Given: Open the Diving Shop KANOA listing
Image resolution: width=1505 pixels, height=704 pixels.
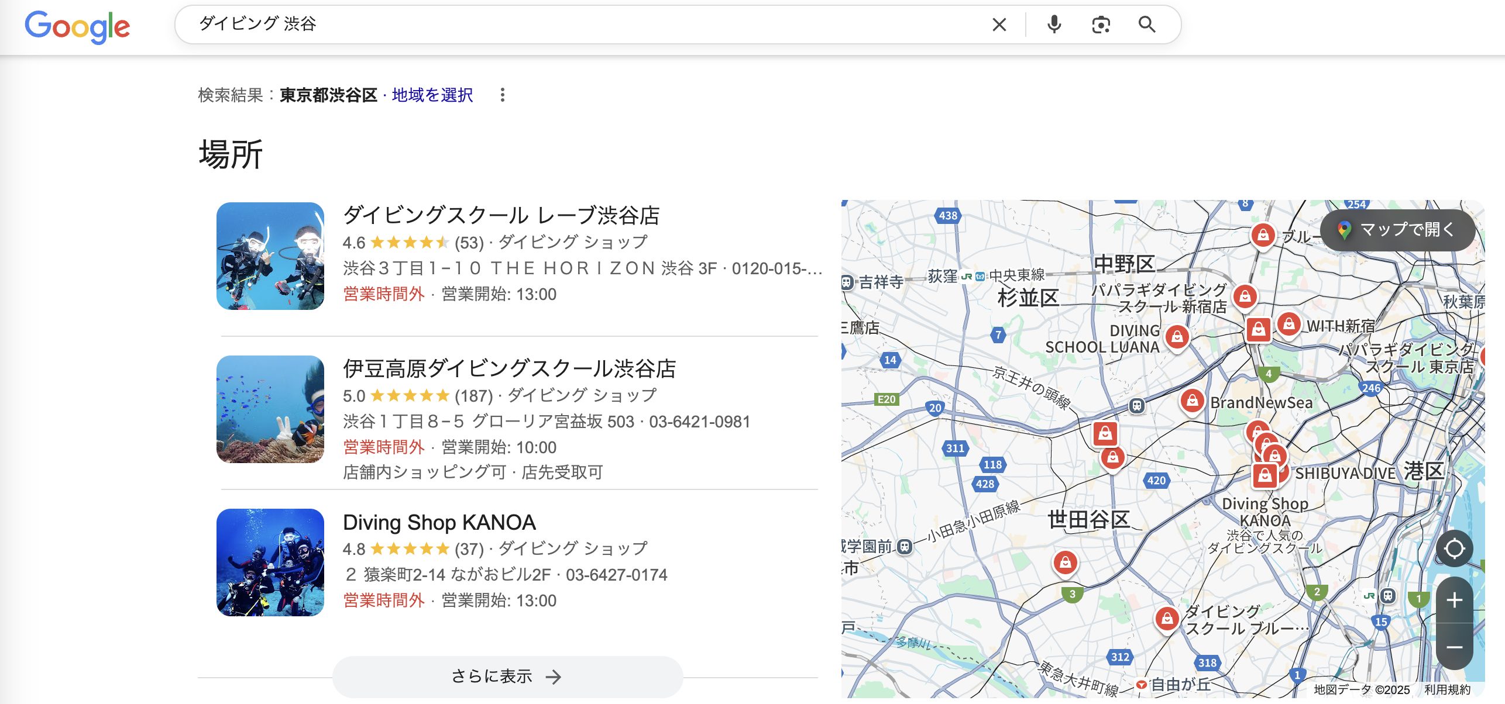Looking at the screenshot, I should pyautogui.click(x=439, y=522).
